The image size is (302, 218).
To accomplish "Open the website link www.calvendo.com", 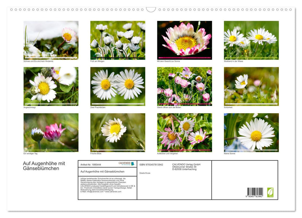I will pos(113,192).
